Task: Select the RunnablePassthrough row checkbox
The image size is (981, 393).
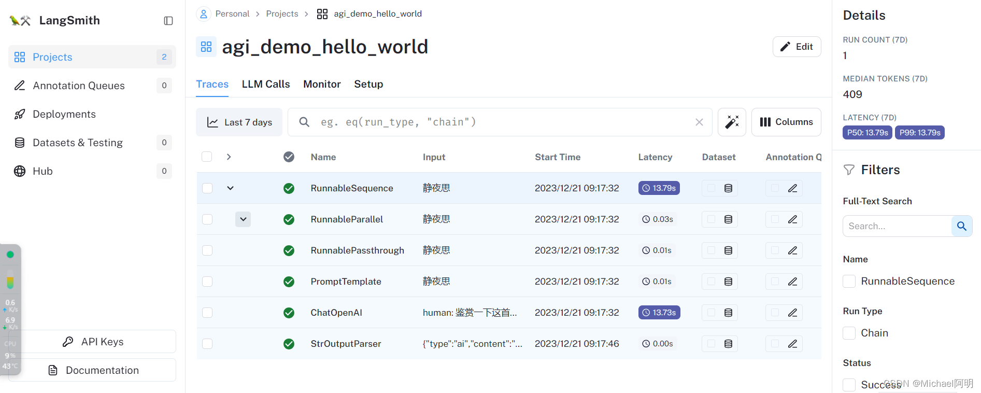Action: click(x=207, y=250)
